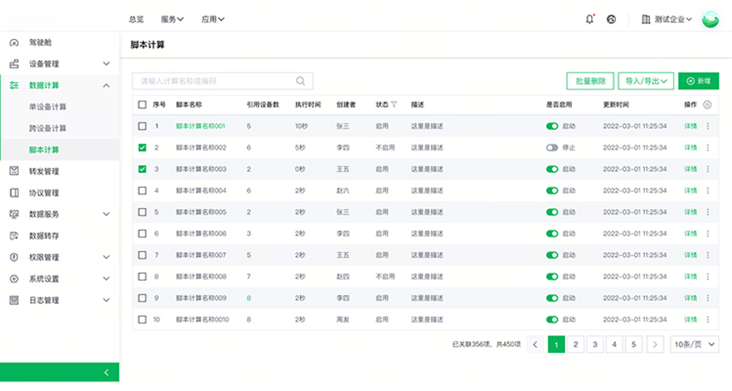Viewport: 732px width, 391px height.
Task: Click the 状态 column filter icon
Action: pyautogui.click(x=394, y=105)
